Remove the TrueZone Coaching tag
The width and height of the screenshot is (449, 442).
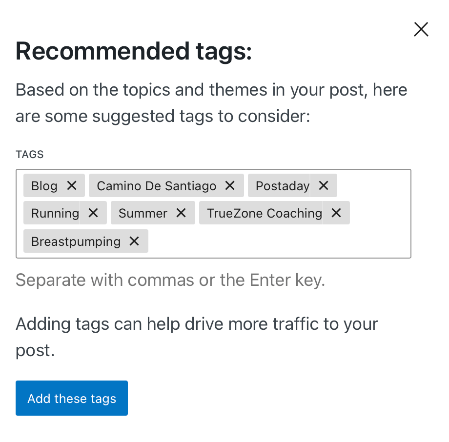click(336, 213)
